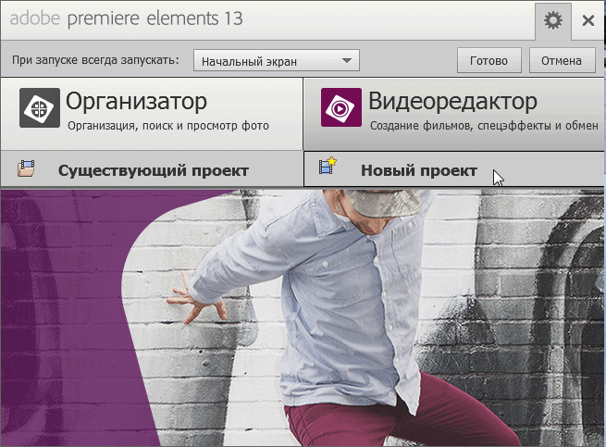
Task: Click "При запуске всегда запускать:" label
Action: (95, 60)
